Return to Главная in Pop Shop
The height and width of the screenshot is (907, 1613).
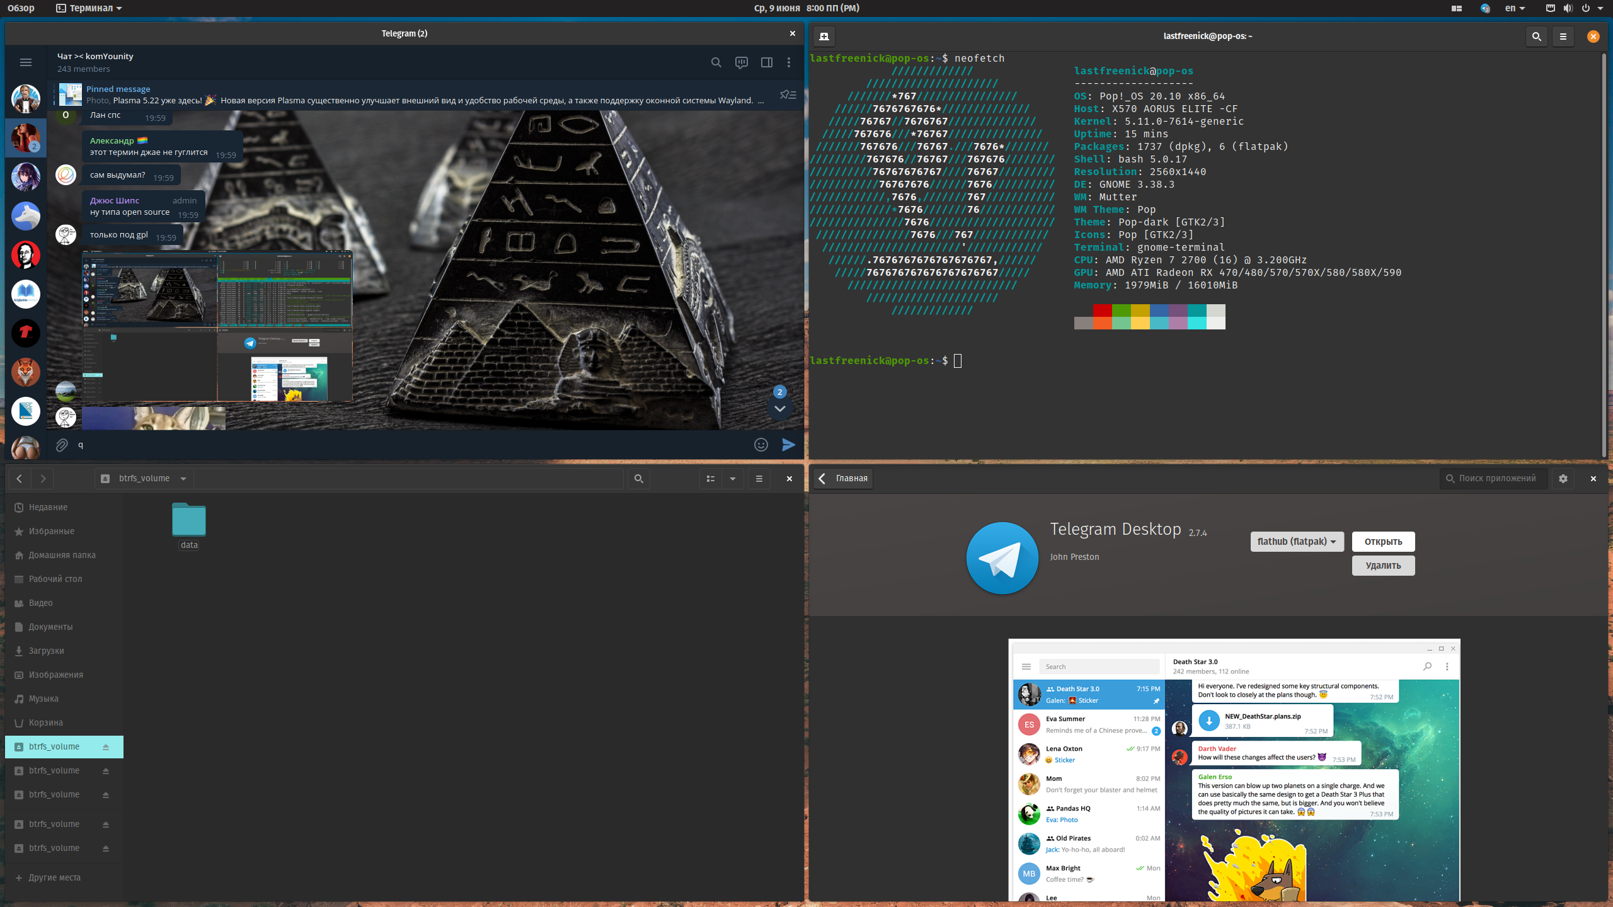coord(843,479)
